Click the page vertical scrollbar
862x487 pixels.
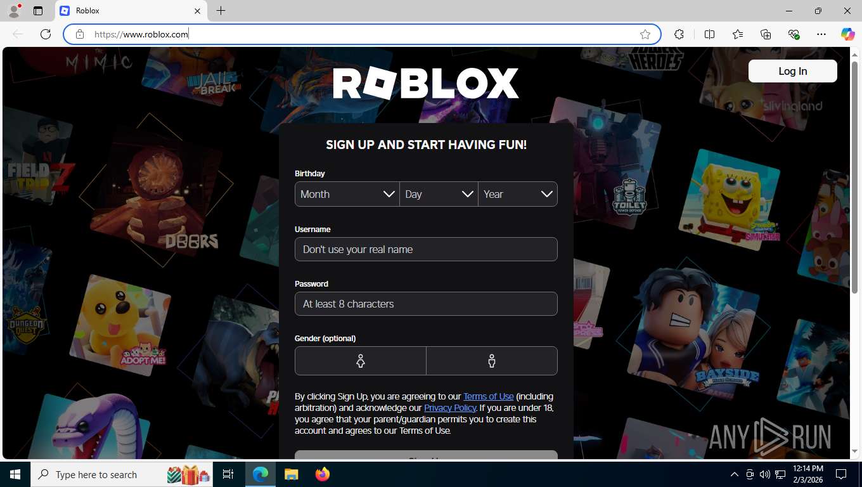tap(854, 178)
